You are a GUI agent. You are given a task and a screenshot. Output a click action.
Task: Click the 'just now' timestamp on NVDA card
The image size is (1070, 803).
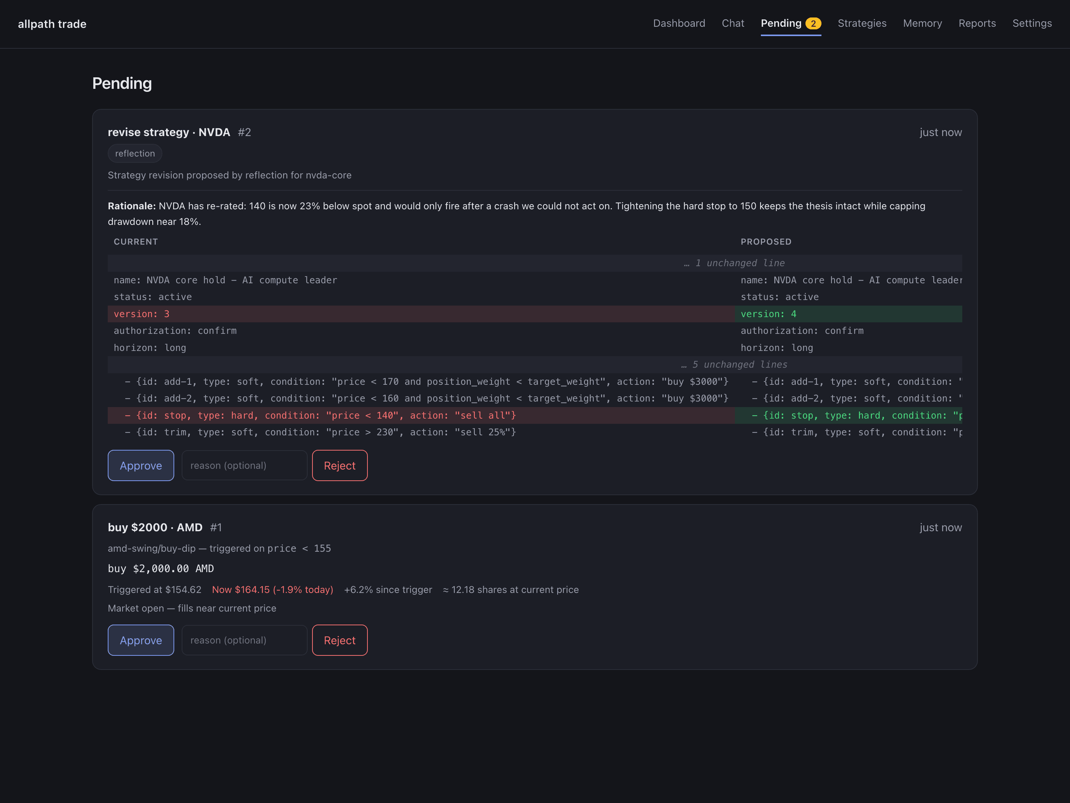click(x=940, y=132)
